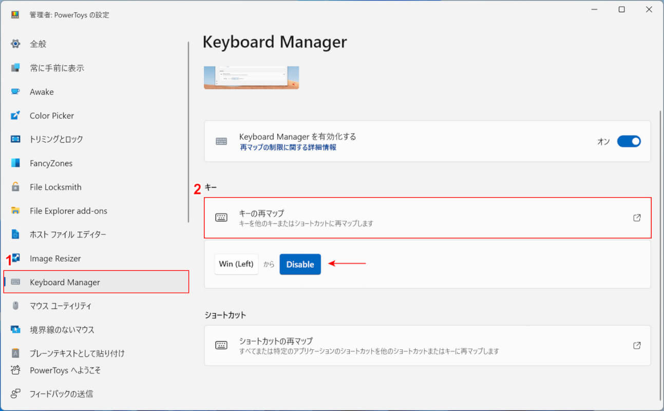This screenshot has width=664, height=411.
Task: Click the 常に手前に表示 sidebar icon
Action: [15, 68]
